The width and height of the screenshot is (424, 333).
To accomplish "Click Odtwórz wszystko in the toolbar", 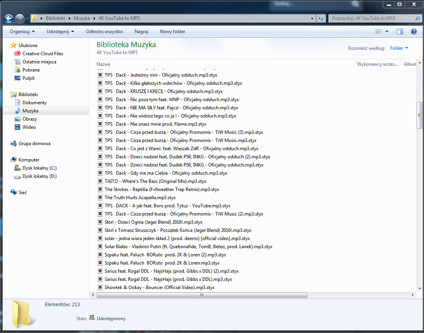I will pos(104,32).
